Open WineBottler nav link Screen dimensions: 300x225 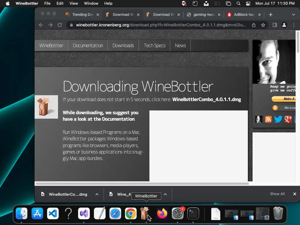click(51, 45)
